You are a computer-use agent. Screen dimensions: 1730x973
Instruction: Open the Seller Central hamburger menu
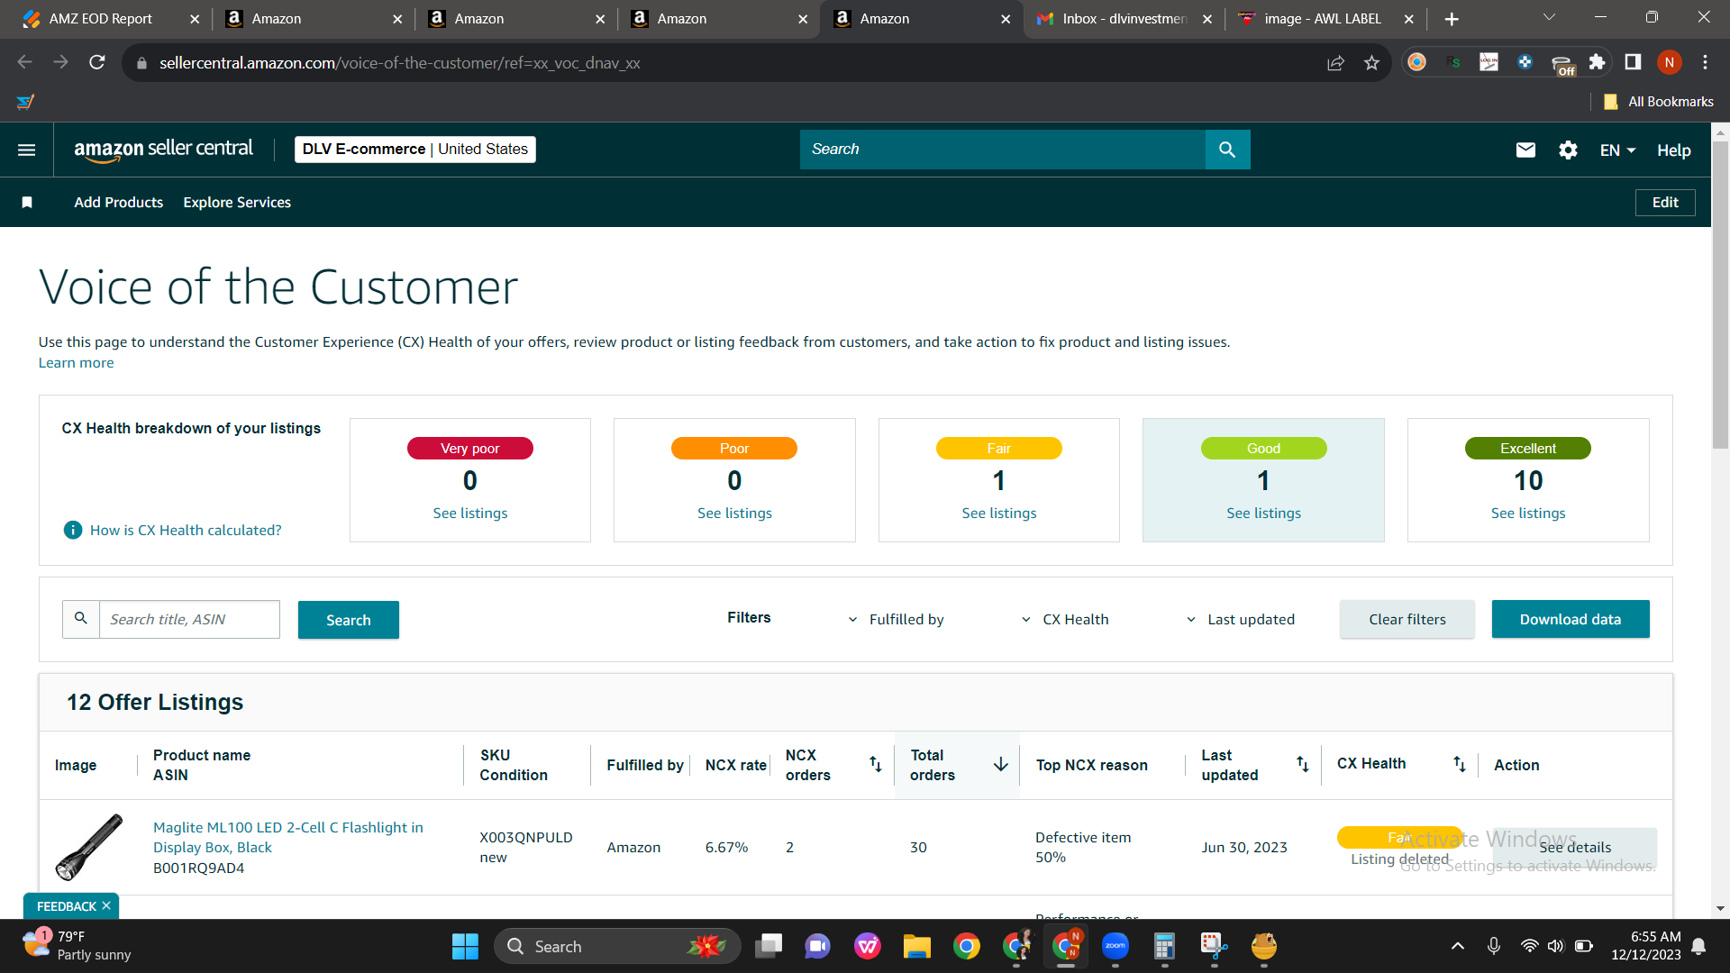(27, 150)
